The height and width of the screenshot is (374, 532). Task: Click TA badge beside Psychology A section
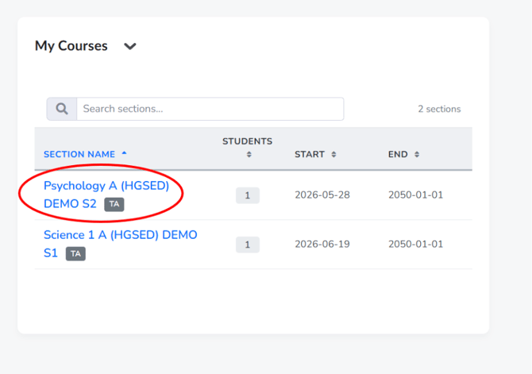114,204
